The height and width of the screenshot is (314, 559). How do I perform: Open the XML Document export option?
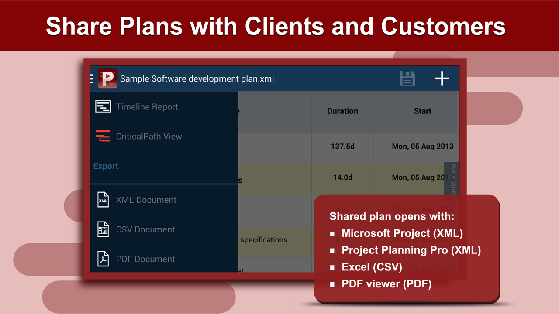[146, 199]
